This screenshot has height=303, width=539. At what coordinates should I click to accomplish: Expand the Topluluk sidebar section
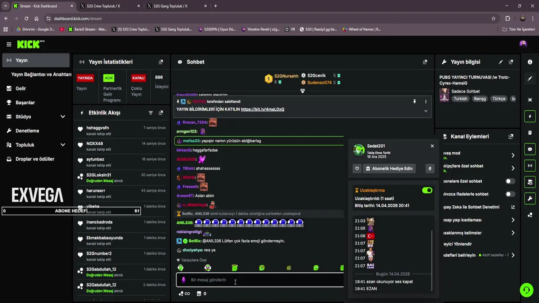coord(63,145)
